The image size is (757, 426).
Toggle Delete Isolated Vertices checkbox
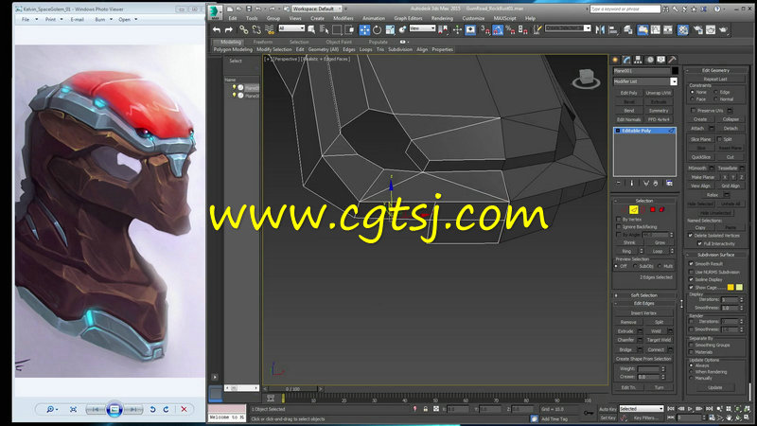pos(691,235)
